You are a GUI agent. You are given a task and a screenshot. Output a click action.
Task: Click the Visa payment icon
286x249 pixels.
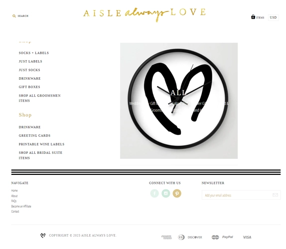[247, 237]
